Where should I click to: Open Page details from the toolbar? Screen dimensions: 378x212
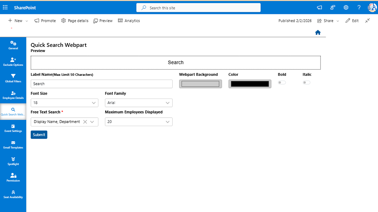[x=75, y=21]
